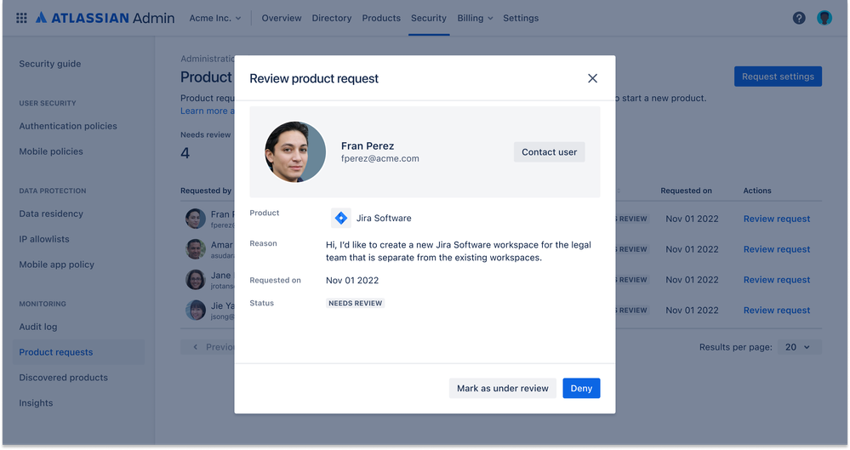
Task: Go to the Products tab
Action: click(381, 18)
